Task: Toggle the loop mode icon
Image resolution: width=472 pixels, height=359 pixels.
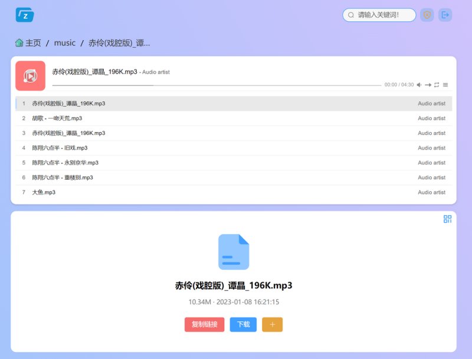Action: (437, 85)
